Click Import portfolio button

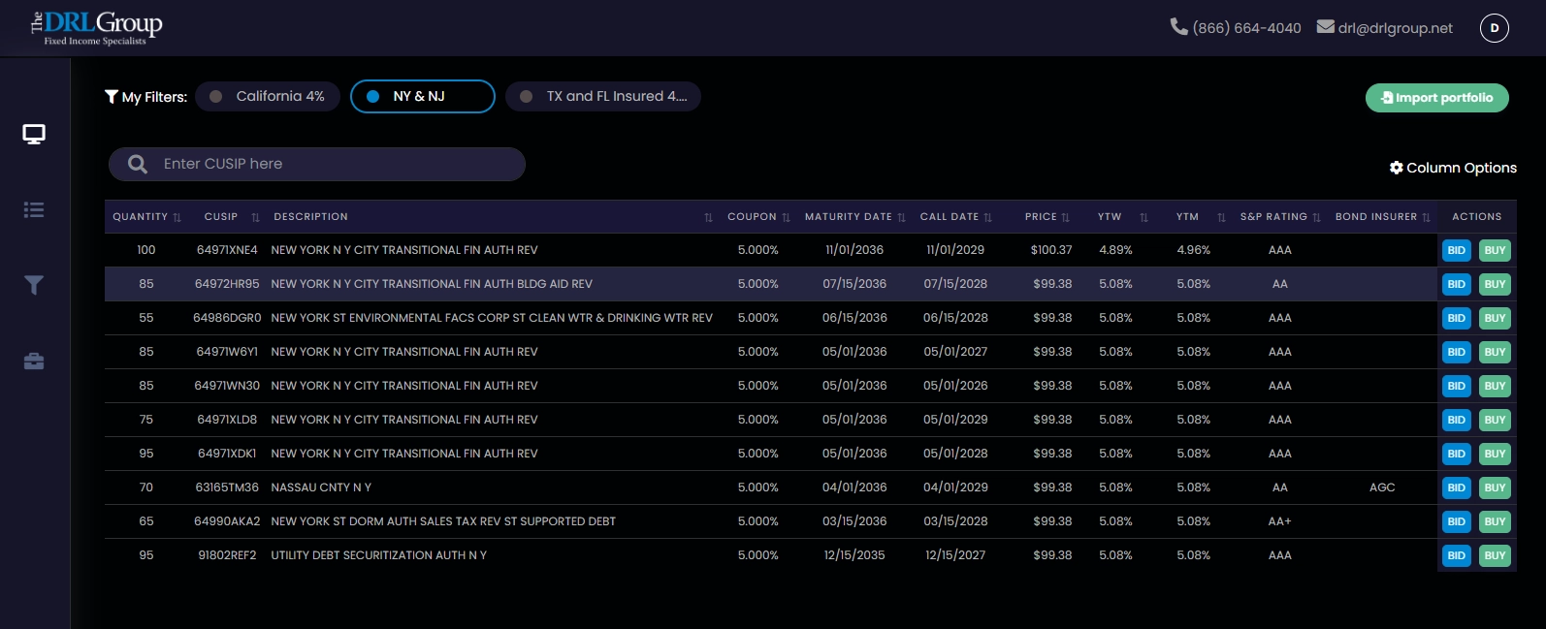pyautogui.click(x=1436, y=98)
